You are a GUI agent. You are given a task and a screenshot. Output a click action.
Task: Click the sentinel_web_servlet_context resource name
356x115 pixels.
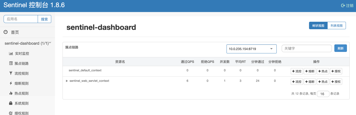[89, 81]
